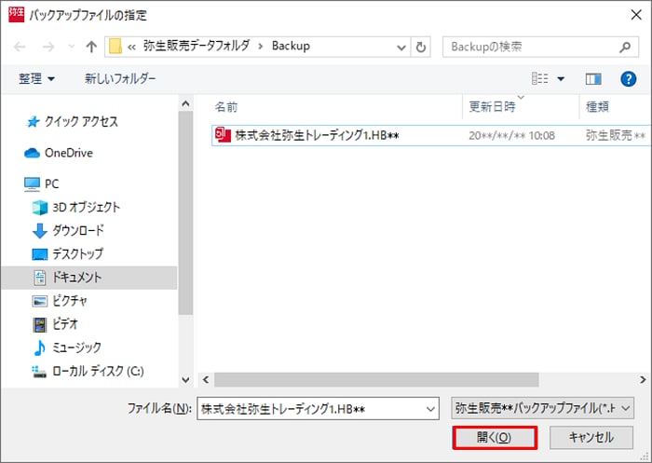Open ピクチャ folder
This screenshot has width=652, height=463.
point(70,300)
